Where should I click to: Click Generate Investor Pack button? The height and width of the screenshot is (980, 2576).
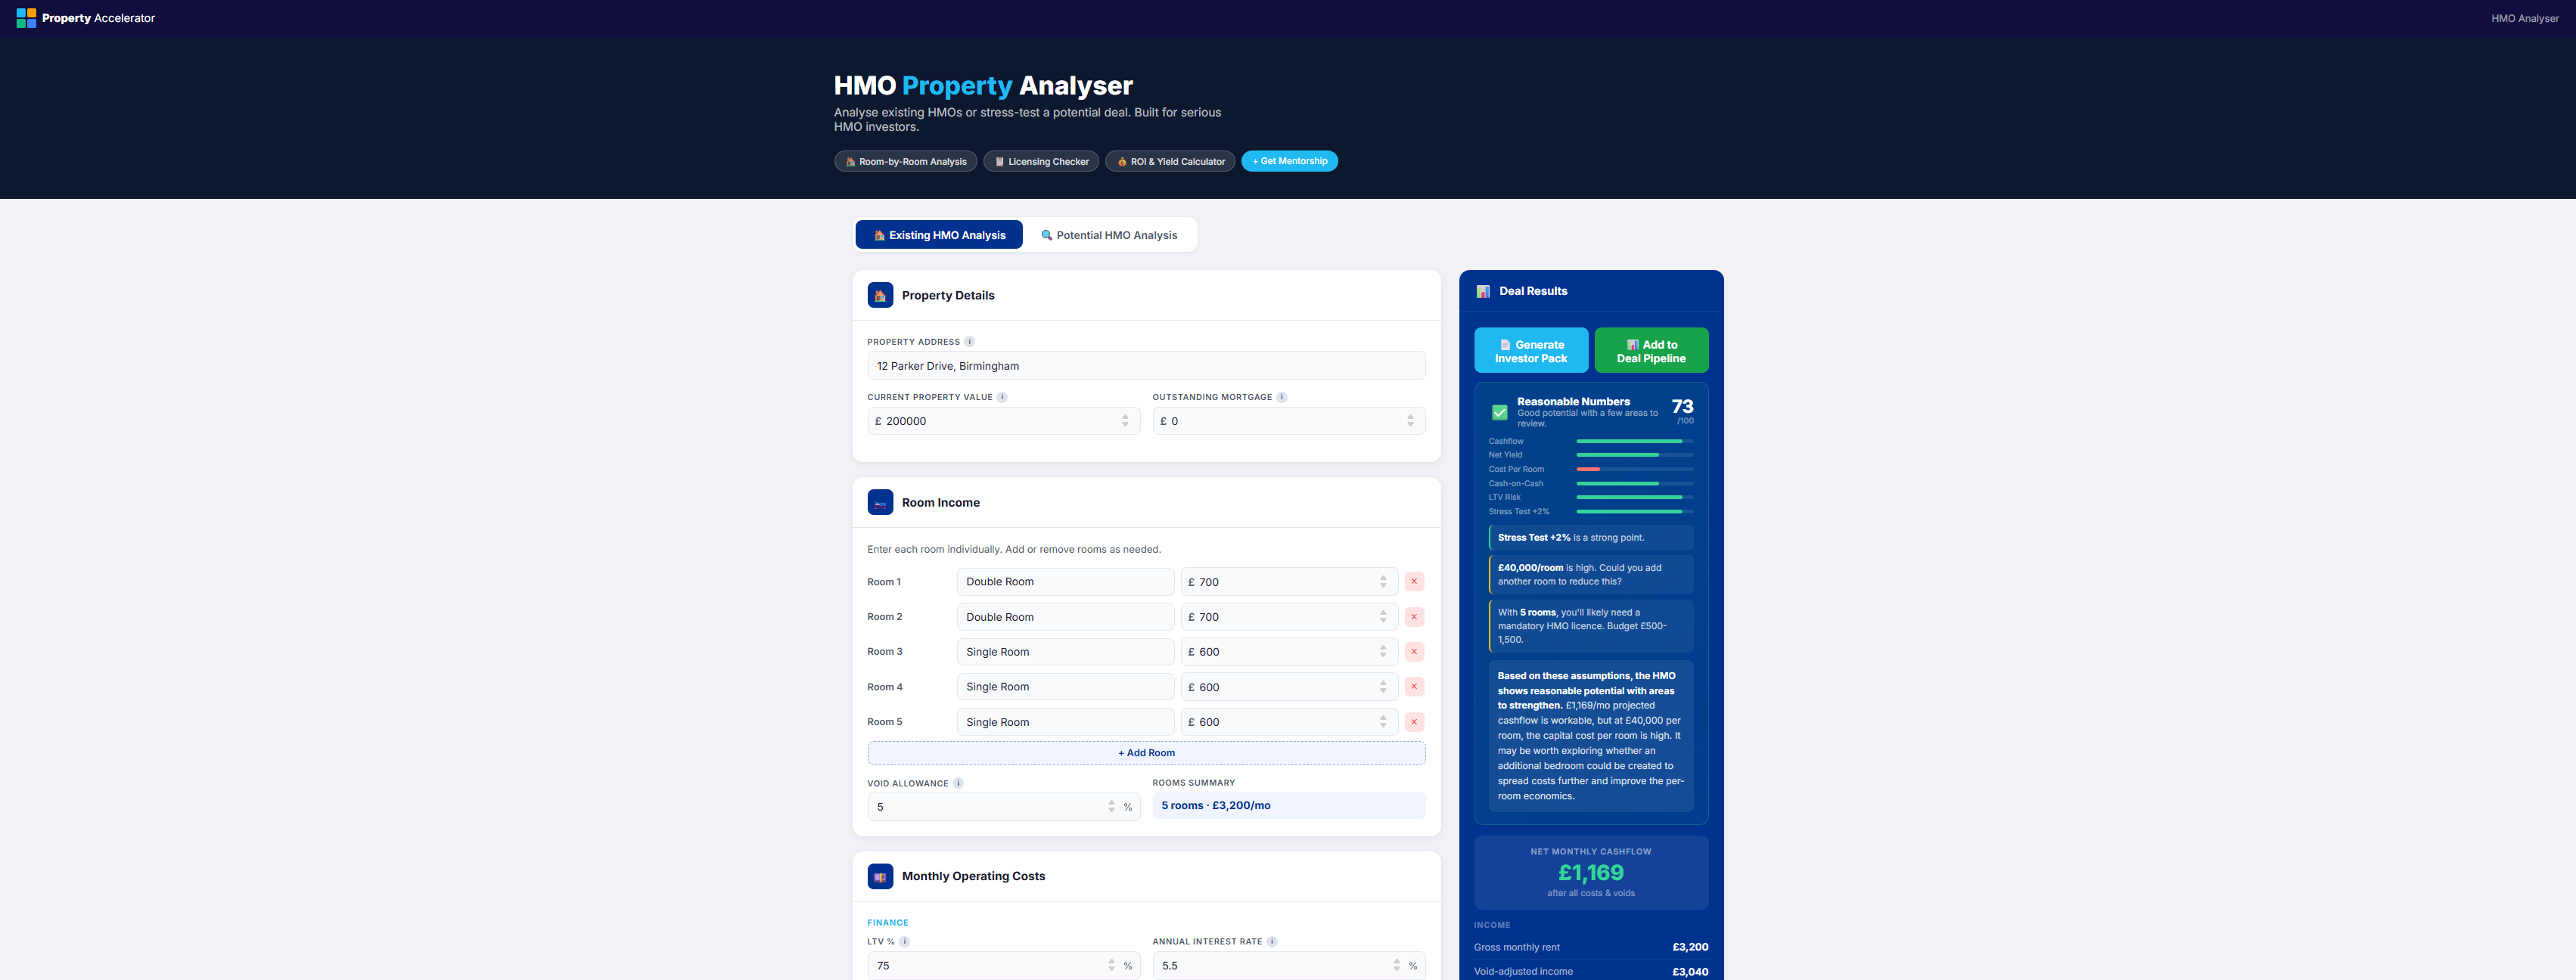(1531, 351)
